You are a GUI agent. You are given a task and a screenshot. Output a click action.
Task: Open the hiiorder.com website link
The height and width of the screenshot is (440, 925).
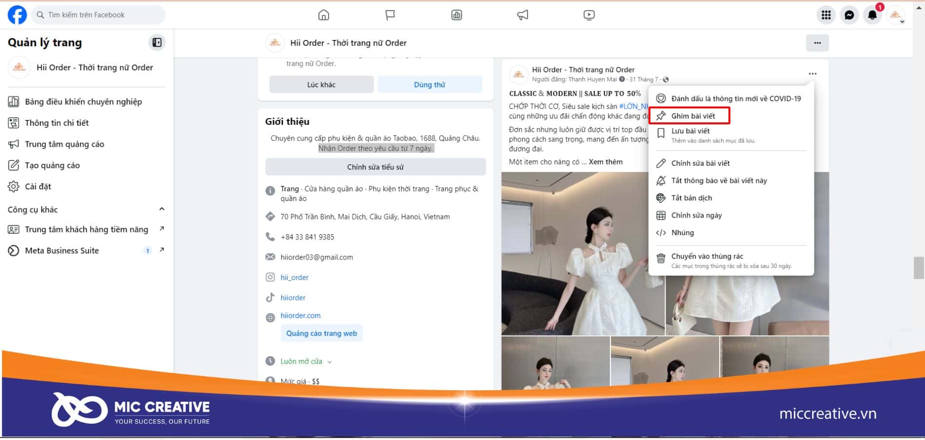300,316
